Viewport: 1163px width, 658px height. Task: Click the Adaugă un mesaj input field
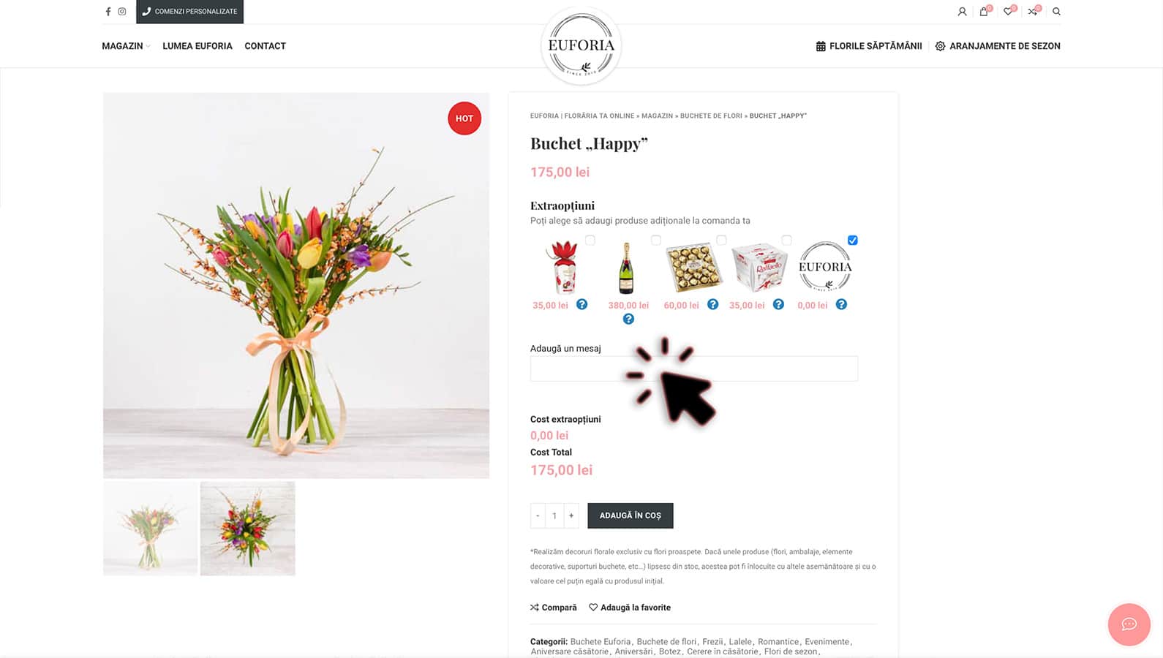[x=694, y=368]
